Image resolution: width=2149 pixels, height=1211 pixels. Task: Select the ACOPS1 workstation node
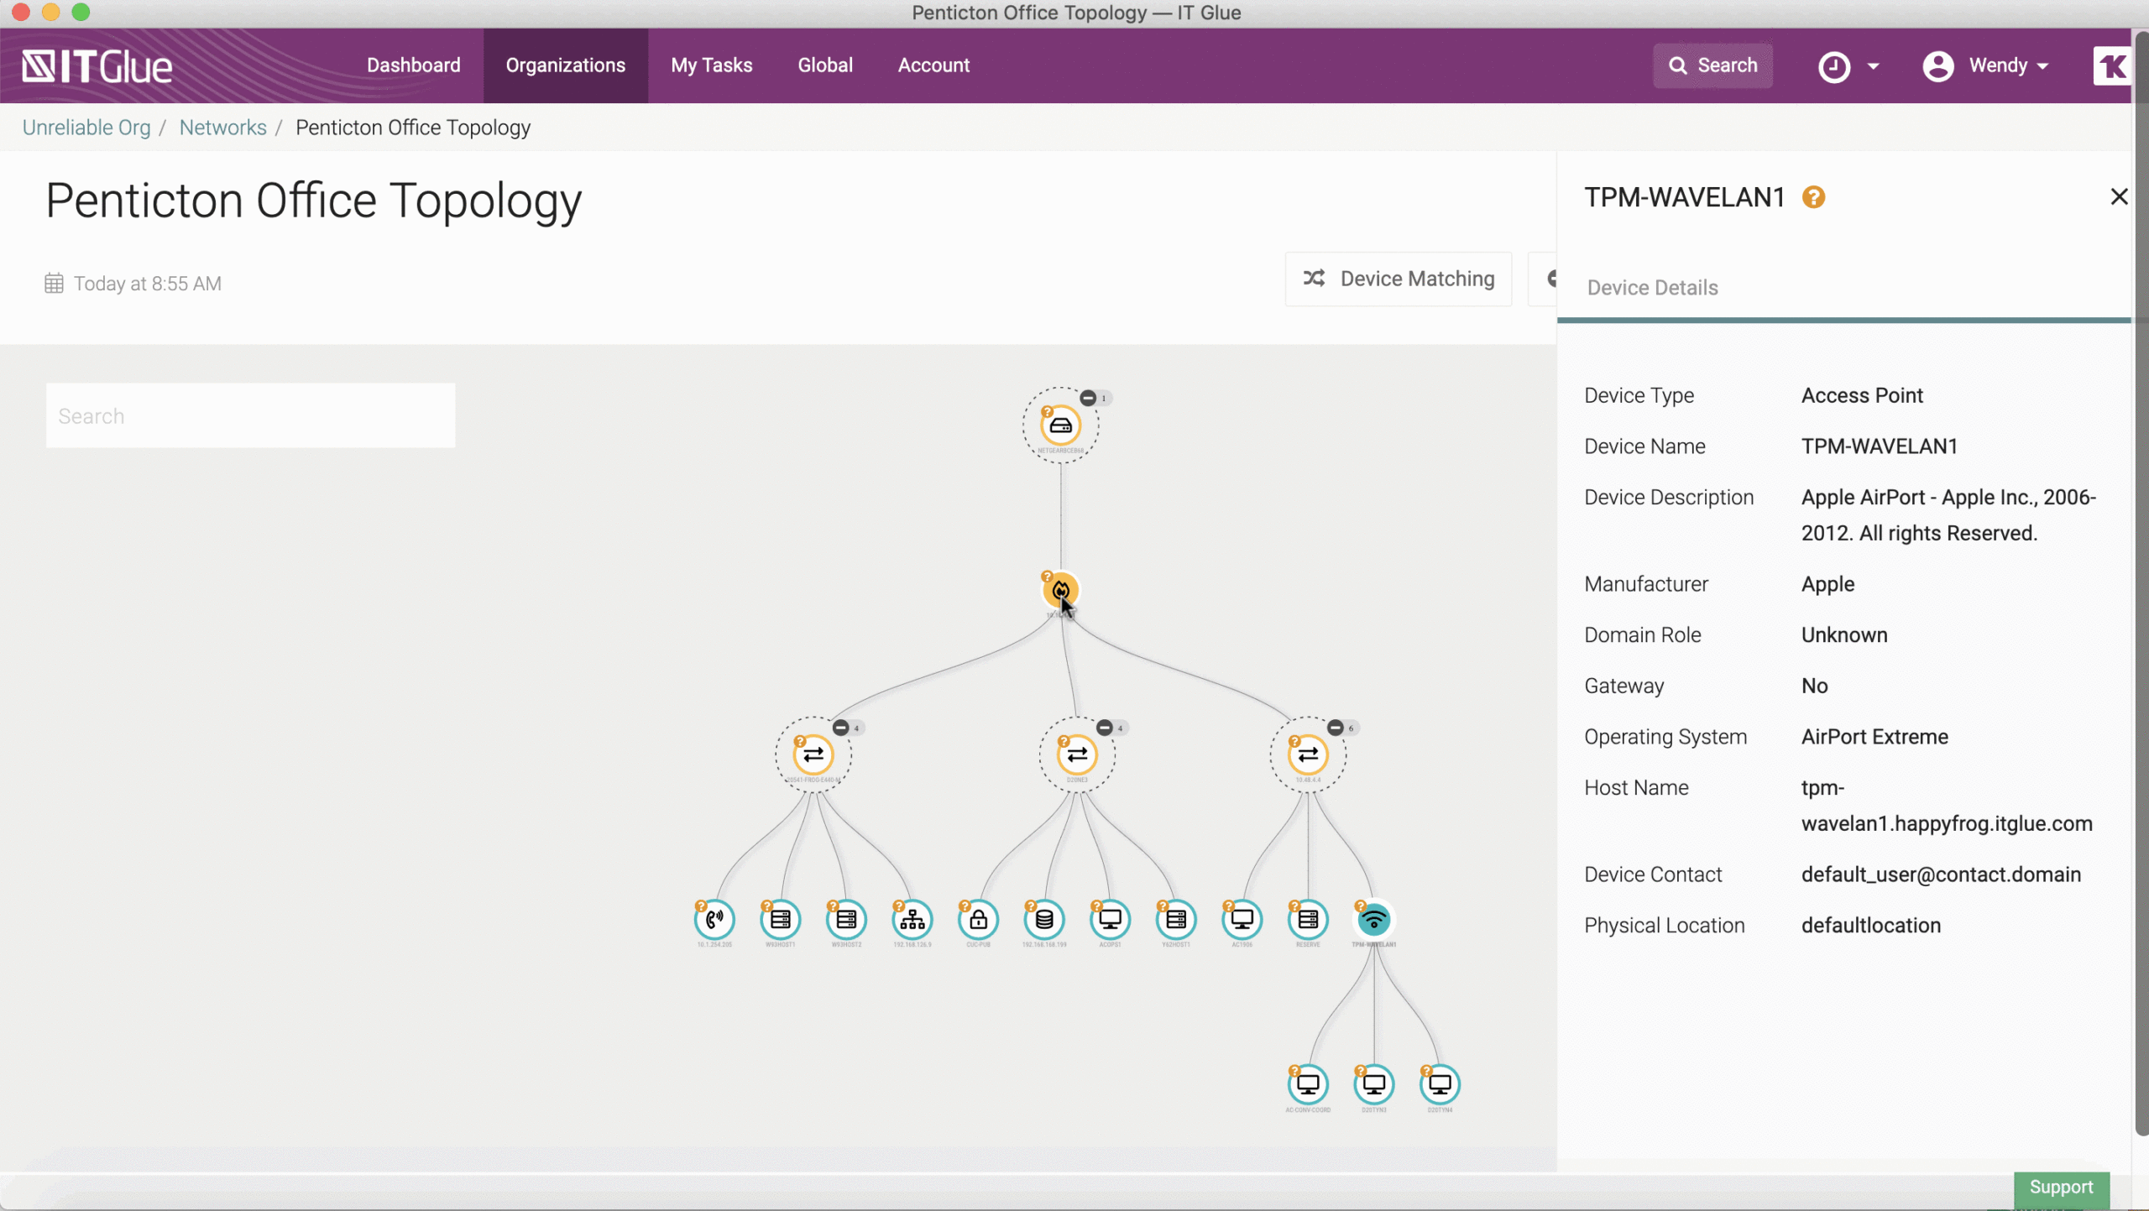click(x=1110, y=920)
